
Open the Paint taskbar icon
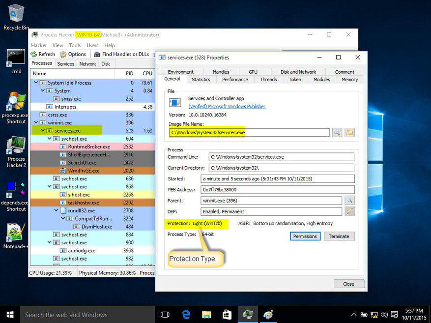268,315
